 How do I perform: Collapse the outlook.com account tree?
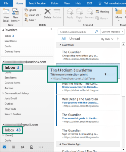point(3,62)
